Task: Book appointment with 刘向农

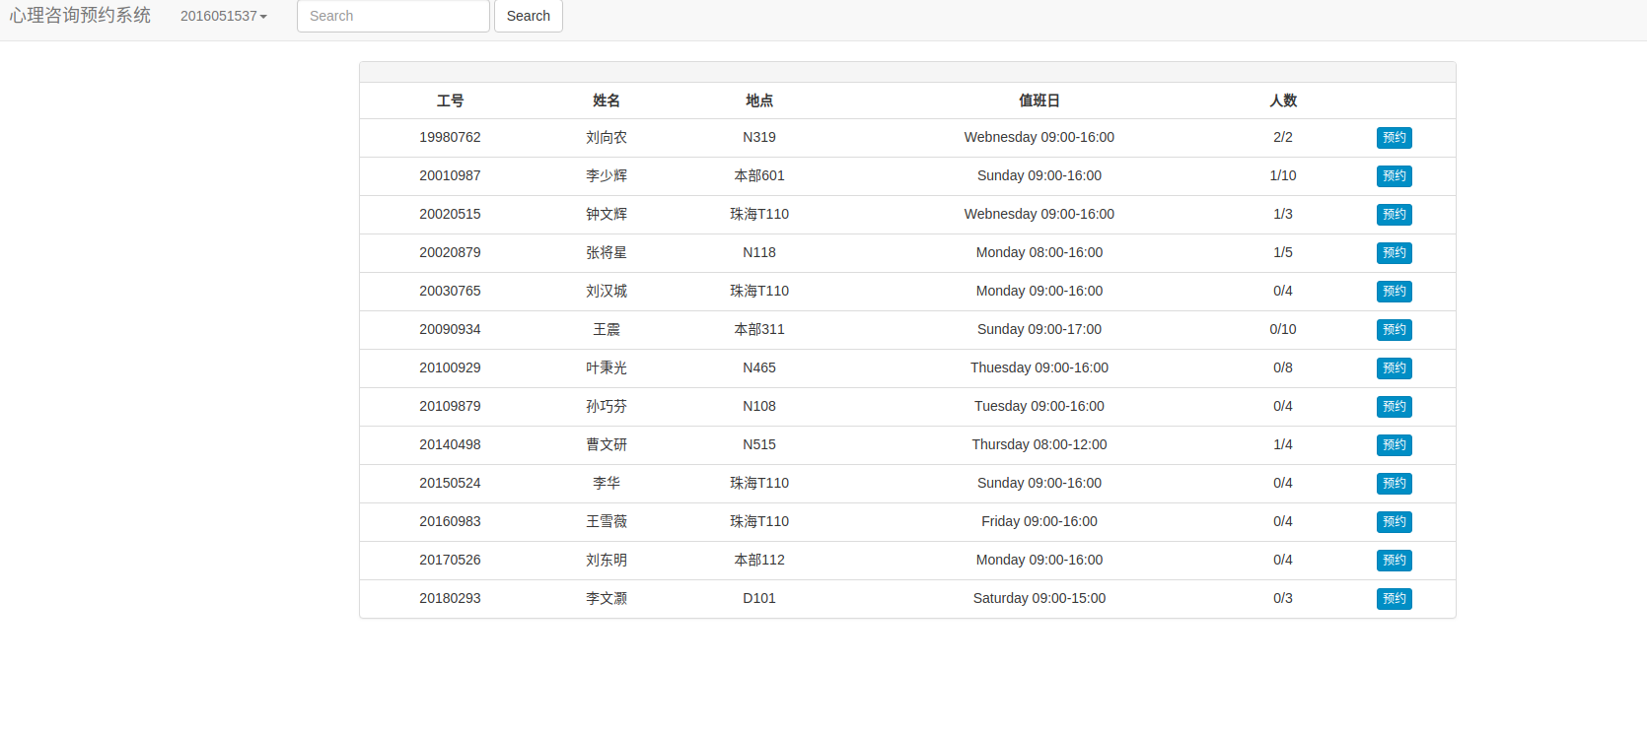Action: coord(1395,138)
